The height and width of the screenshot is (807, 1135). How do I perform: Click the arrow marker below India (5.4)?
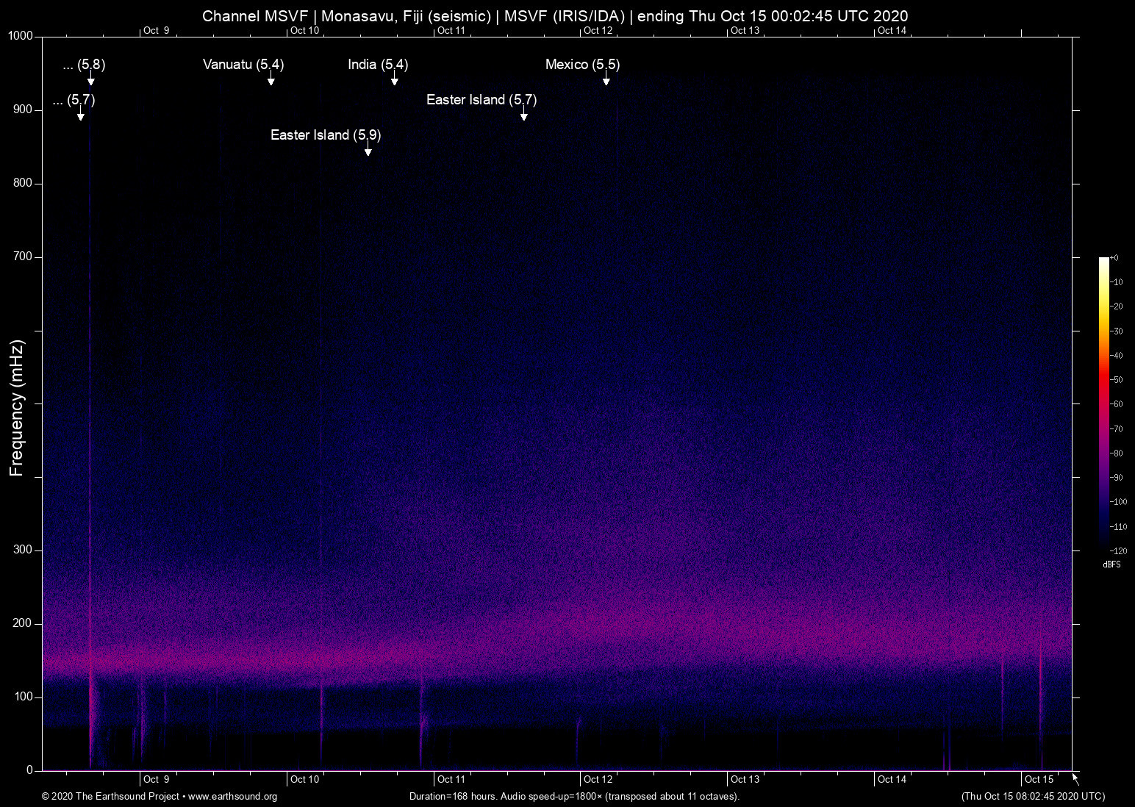(395, 80)
